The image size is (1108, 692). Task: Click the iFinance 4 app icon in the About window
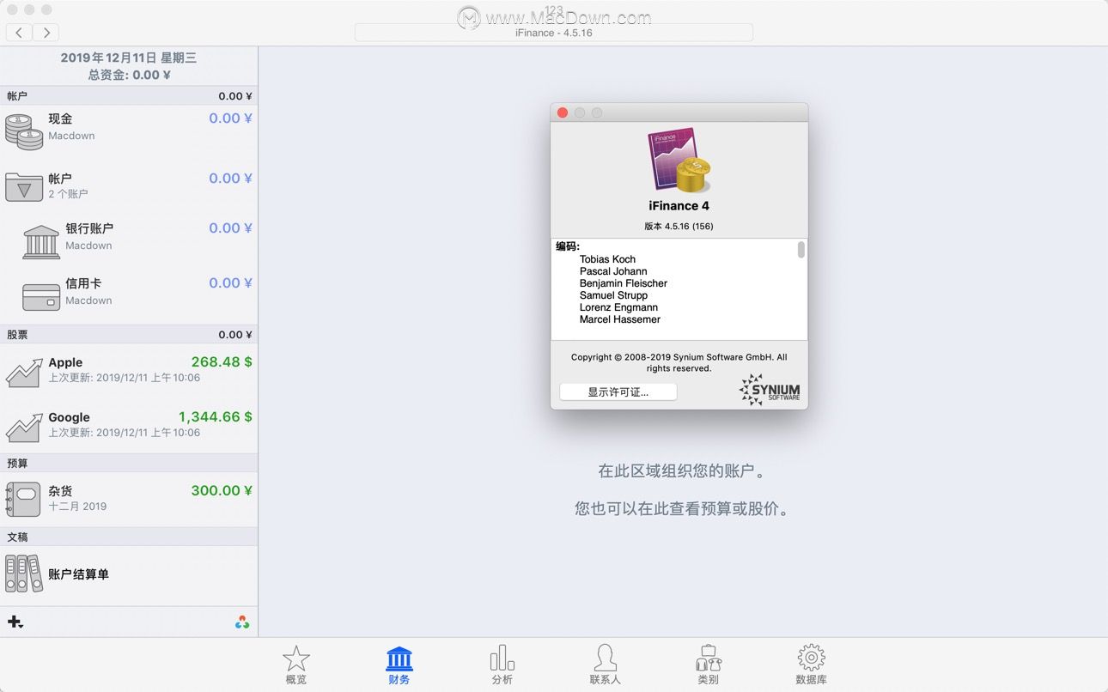(x=679, y=160)
